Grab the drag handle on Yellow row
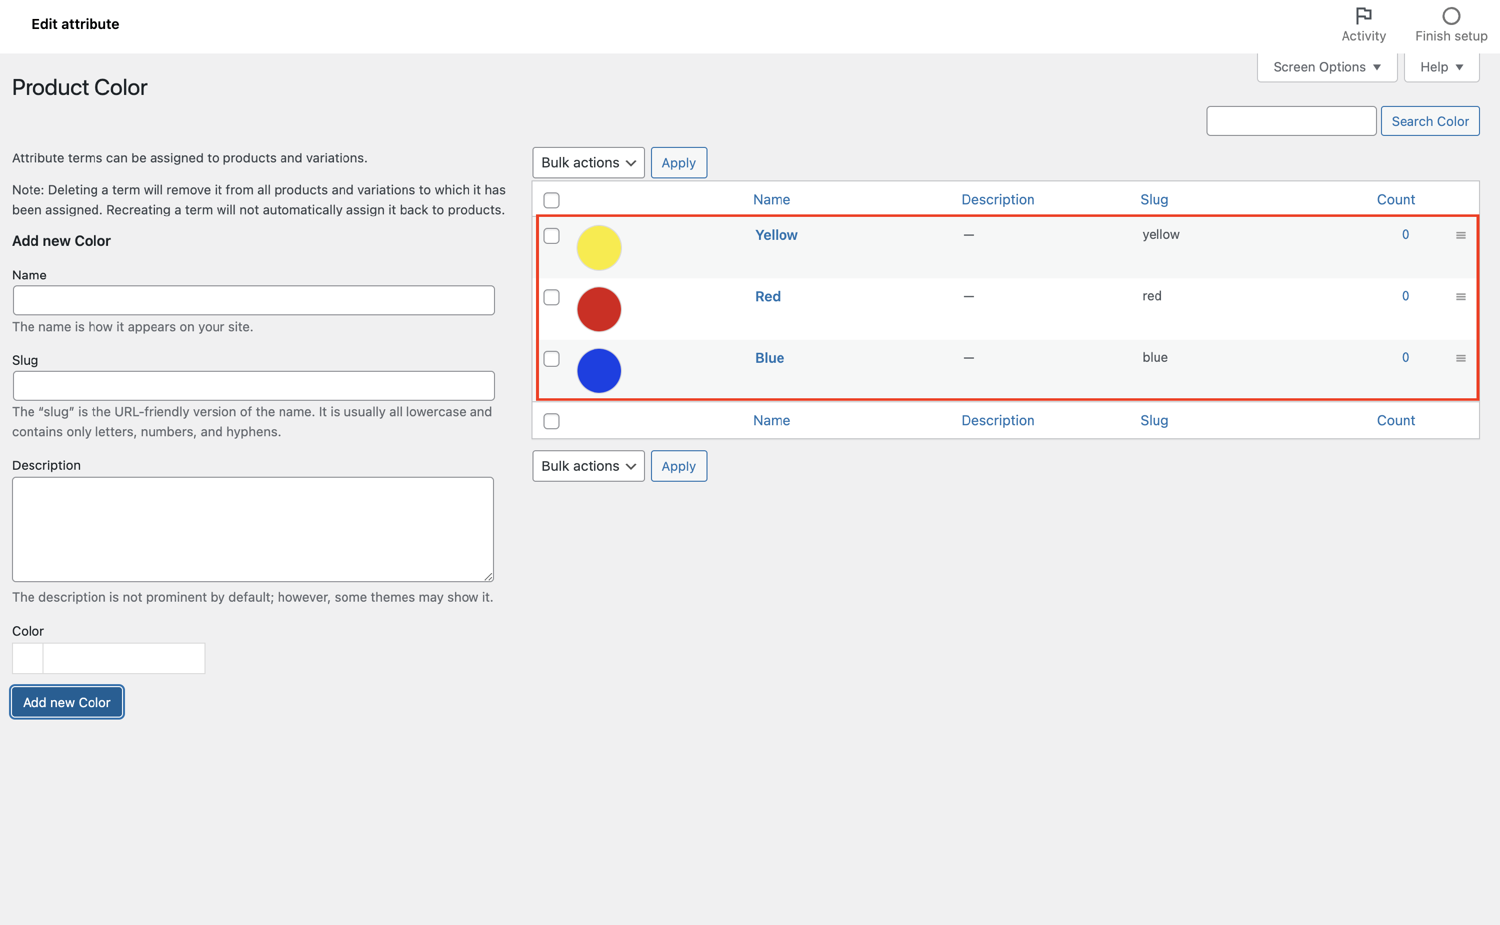Screen dimensions: 1500x925 1461,235
